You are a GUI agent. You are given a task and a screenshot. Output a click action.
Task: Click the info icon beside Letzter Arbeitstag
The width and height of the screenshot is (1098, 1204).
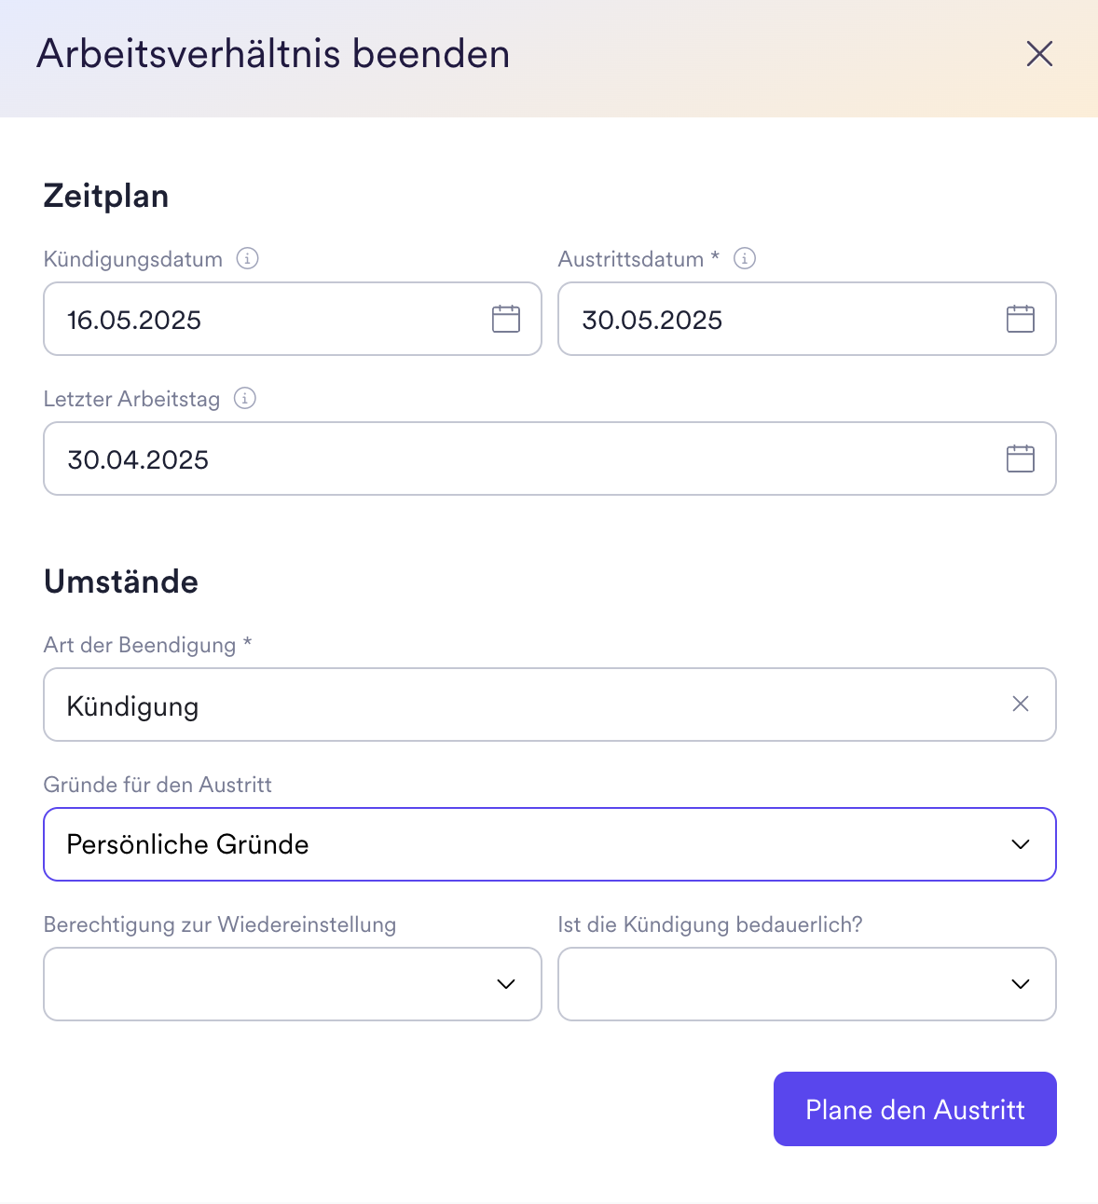coord(243,399)
